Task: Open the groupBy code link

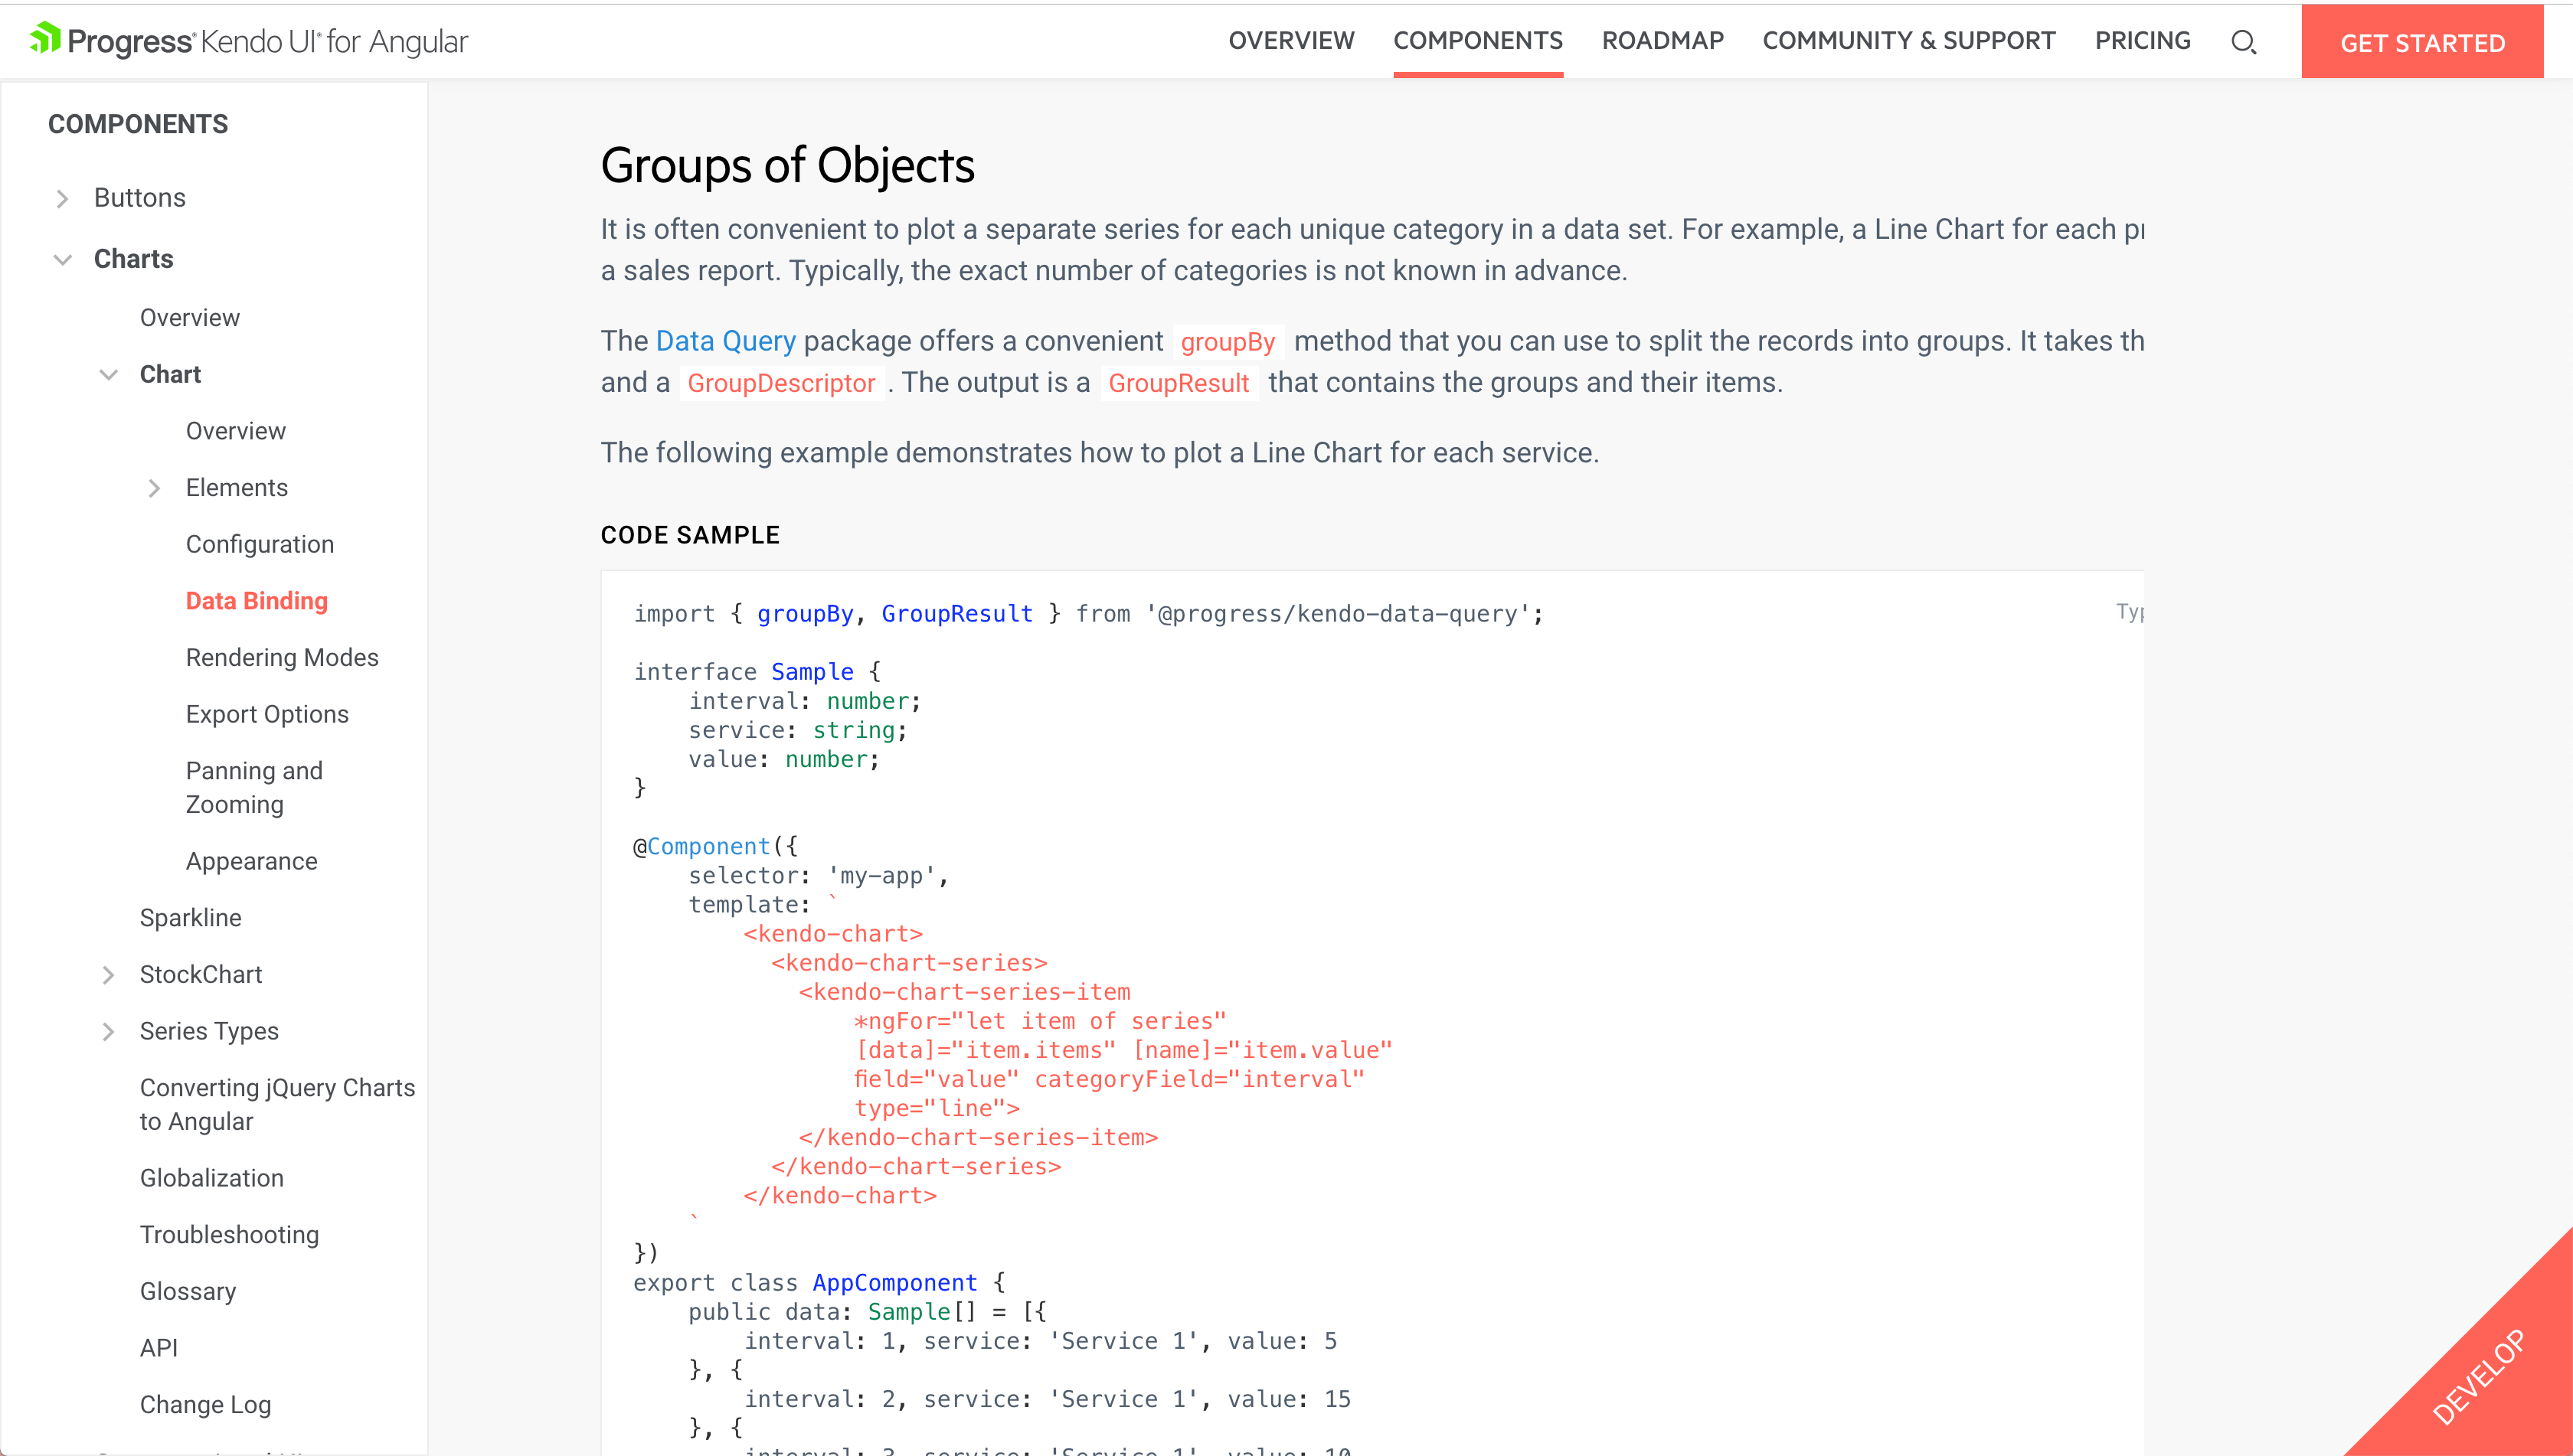Action: click(1228, 342)
